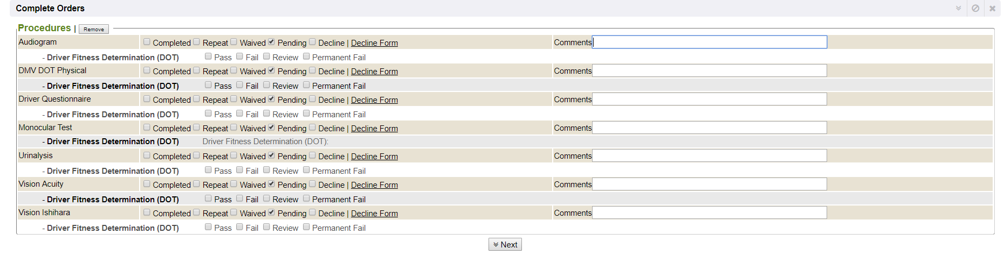
Task: Focus the Audiogram Comments field
Action: pos(709,42)
